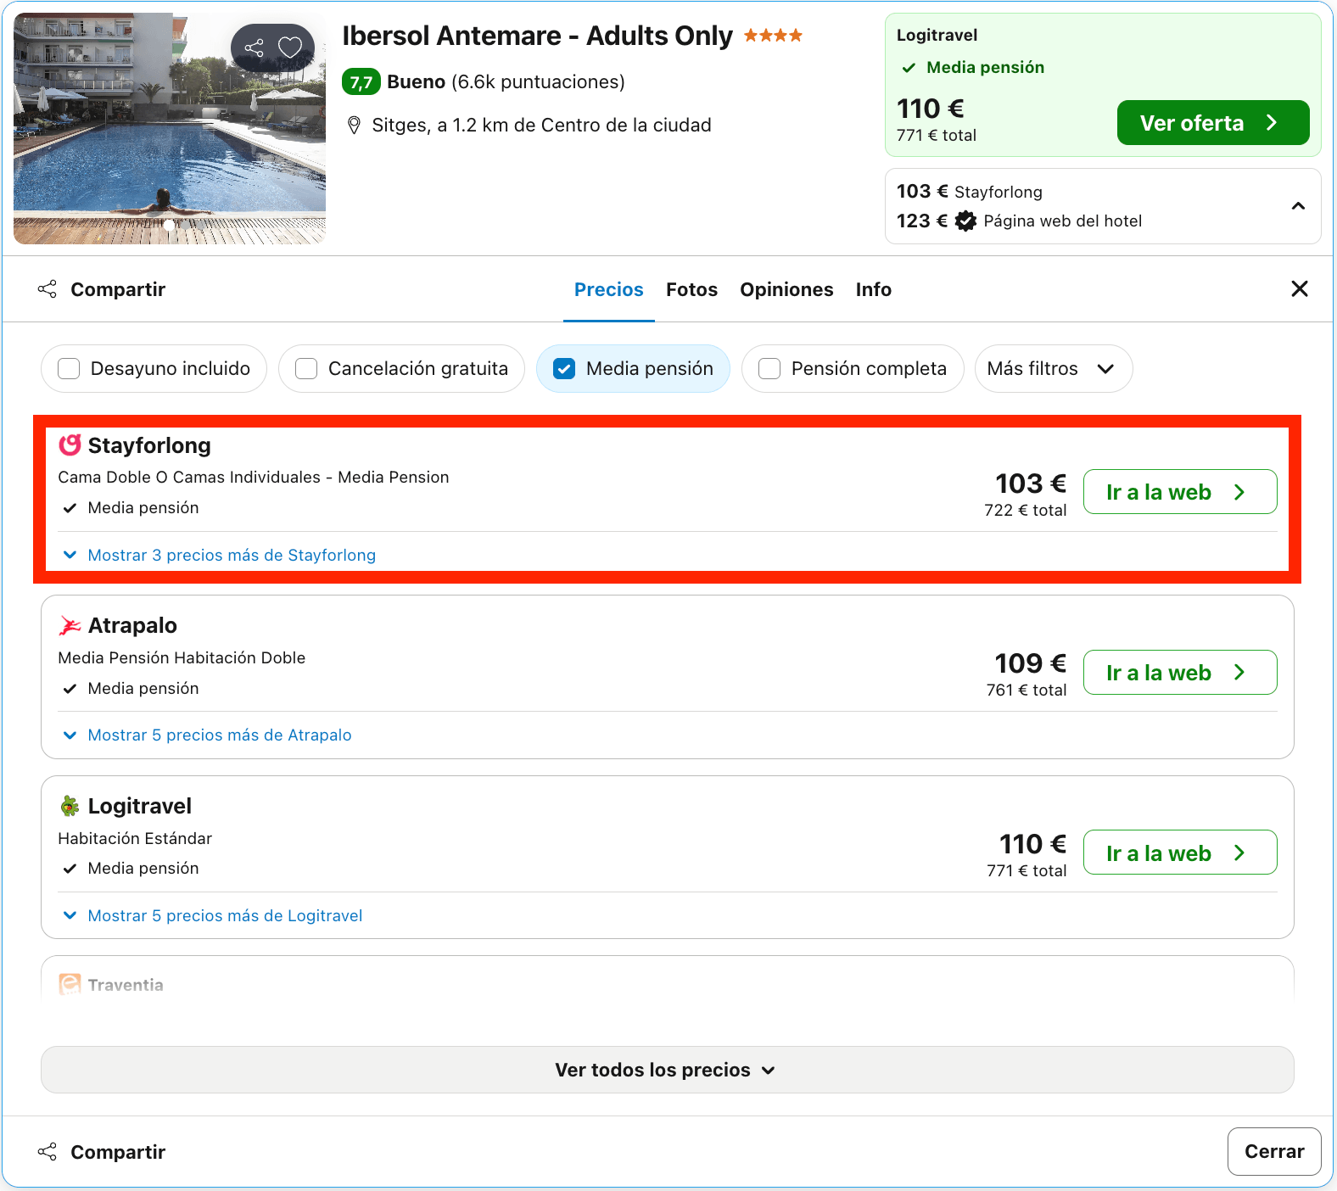Click the Stayforlong 722 € total text
The width and height of the screenshot is (1337, 1191).
click(1026, 511)
